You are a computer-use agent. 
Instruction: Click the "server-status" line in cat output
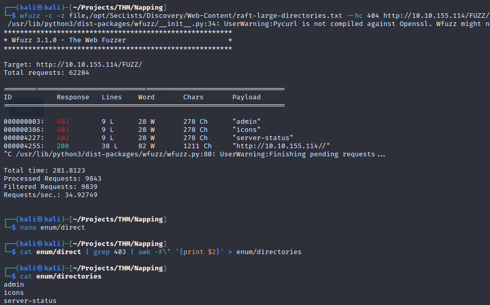pyautogui.click(x=30, y=301)
